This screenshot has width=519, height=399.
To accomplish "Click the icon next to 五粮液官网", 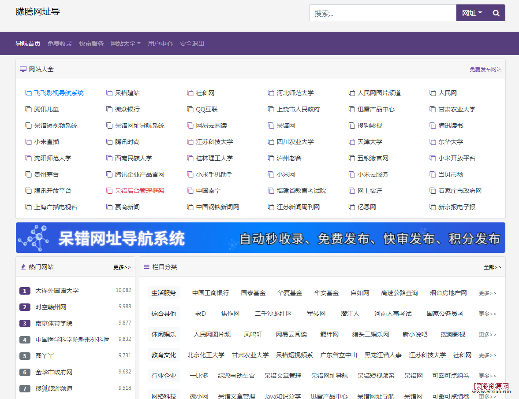I will [352, 159].
